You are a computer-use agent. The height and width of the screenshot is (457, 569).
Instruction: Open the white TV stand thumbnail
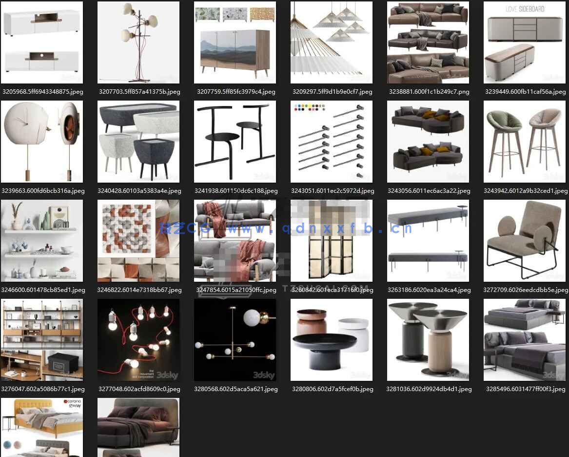tap(42, 42)
